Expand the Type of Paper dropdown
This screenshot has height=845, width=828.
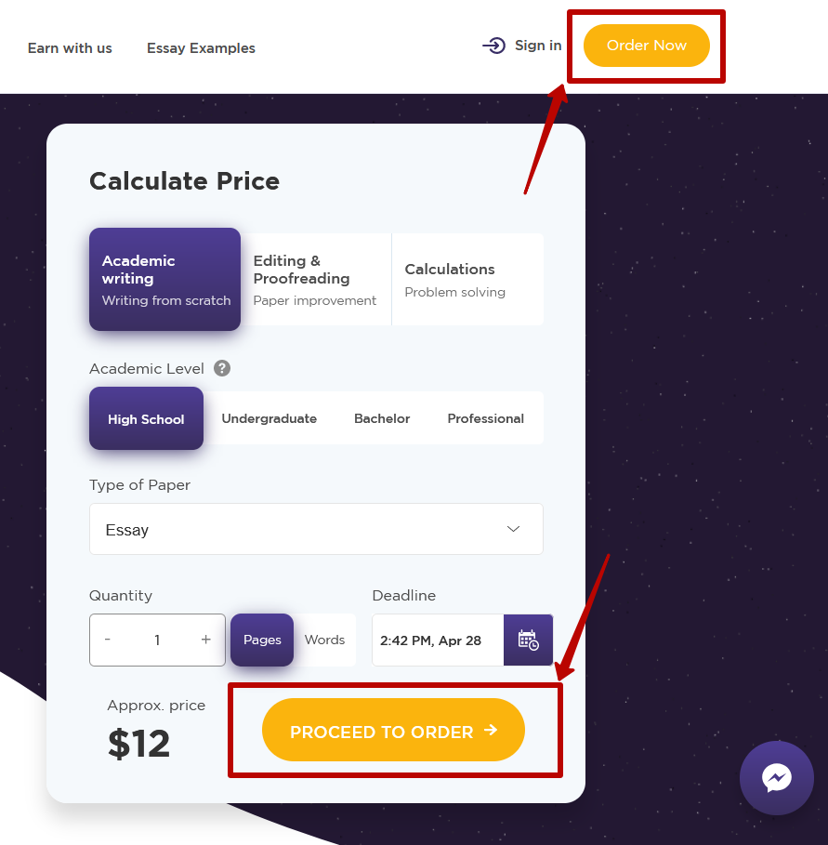click(316, 530)
